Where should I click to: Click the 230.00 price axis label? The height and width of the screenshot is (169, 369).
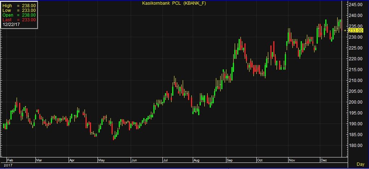point(356,37)
